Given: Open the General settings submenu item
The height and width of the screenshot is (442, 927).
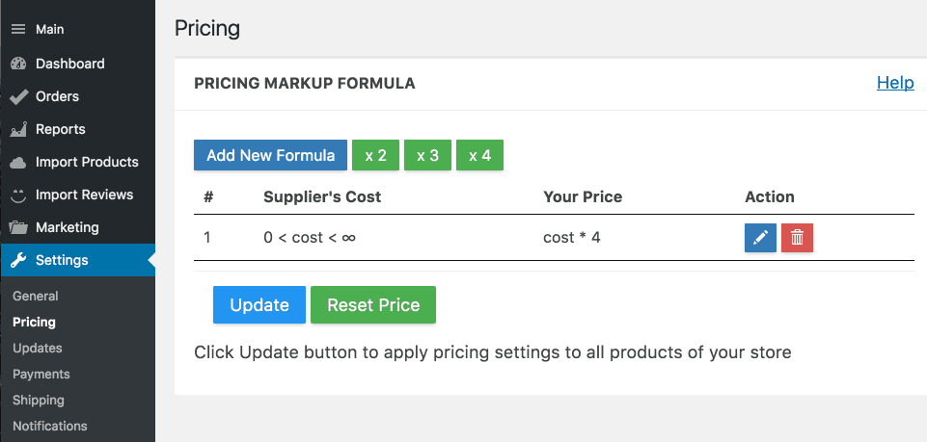Looking at the screenshot, I should pyautogui.click(x=36, y=297).
